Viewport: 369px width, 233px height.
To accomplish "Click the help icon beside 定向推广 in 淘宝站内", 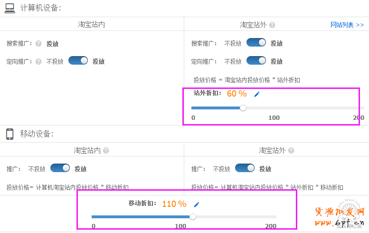I will point(38,61).
